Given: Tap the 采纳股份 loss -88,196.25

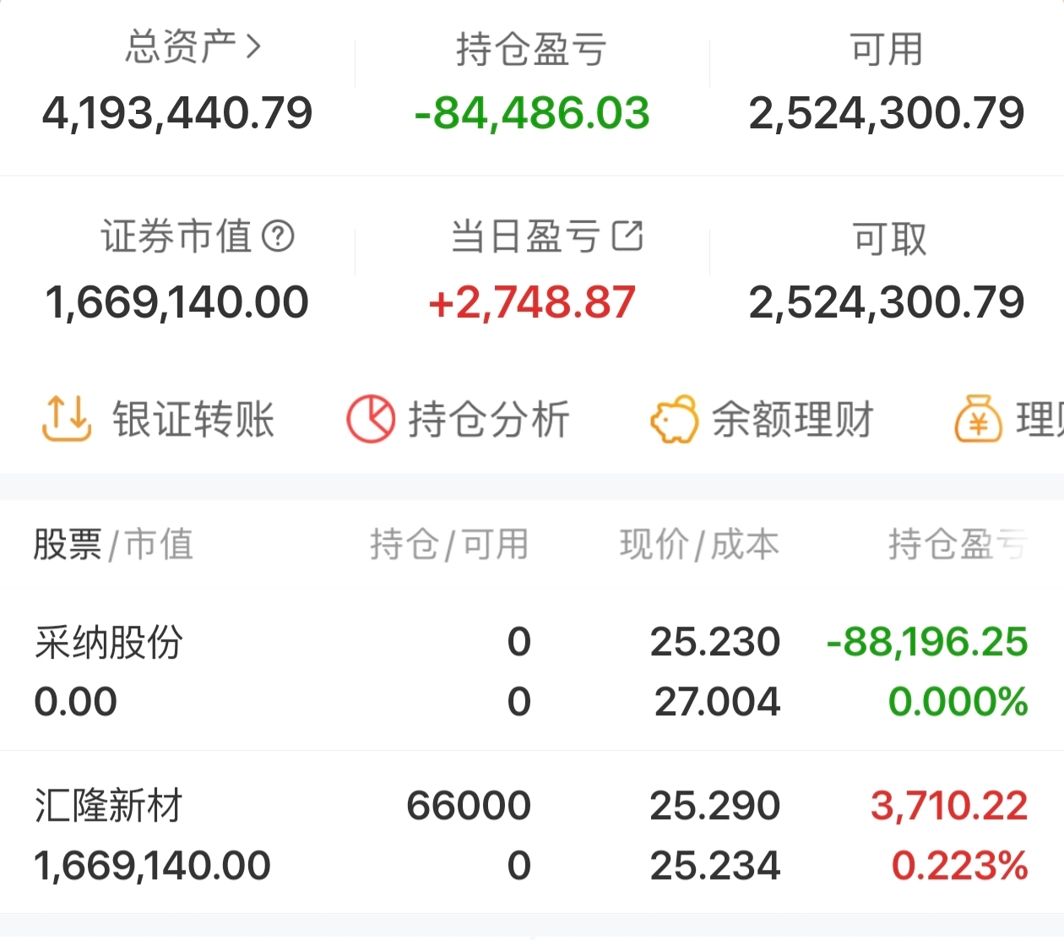Looking at the screenshot, I should [927, 642].
